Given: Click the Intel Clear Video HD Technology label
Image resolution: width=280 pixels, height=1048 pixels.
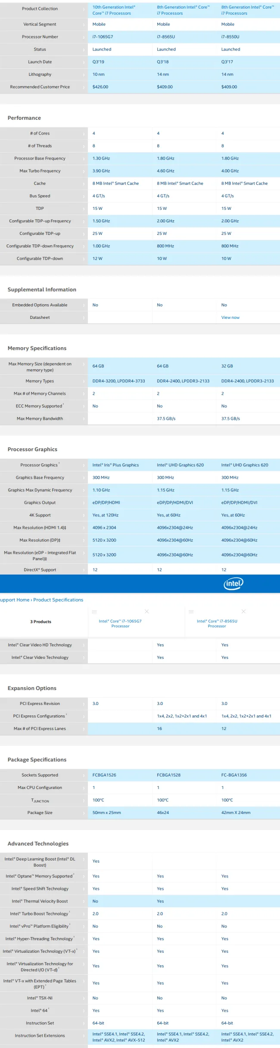Looking at the screenshot, I should [40, 645].
